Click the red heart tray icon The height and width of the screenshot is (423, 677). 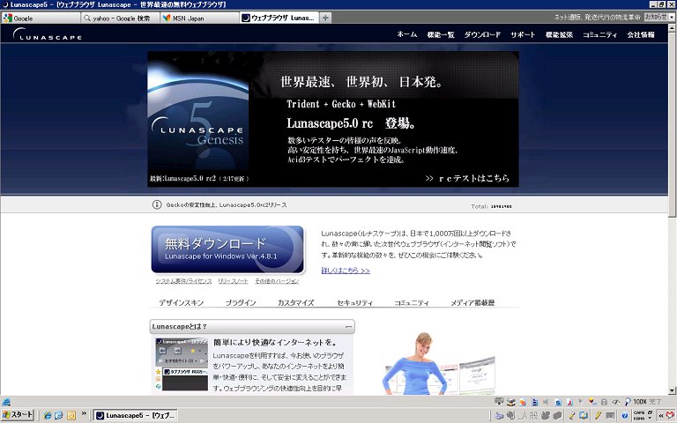pos(670,415)
